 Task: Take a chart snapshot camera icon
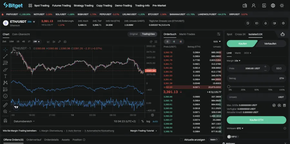click(x=65, y=42)
